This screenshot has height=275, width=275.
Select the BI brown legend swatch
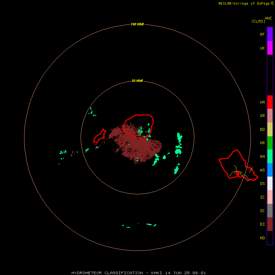pos(270,224)
